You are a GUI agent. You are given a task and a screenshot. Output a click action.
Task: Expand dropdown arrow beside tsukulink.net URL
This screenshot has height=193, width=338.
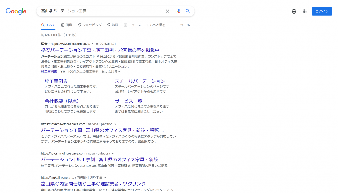[105, 178]
